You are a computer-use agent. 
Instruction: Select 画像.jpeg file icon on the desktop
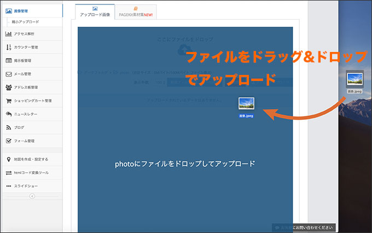click(x=354, y=79)
